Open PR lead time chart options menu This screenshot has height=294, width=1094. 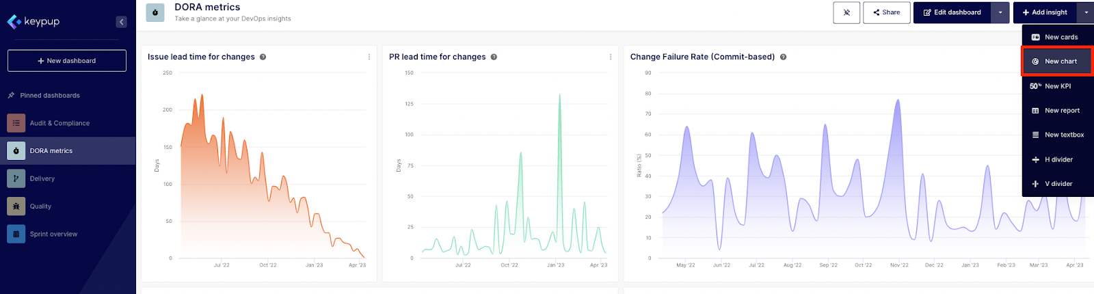tap(611, 57)
